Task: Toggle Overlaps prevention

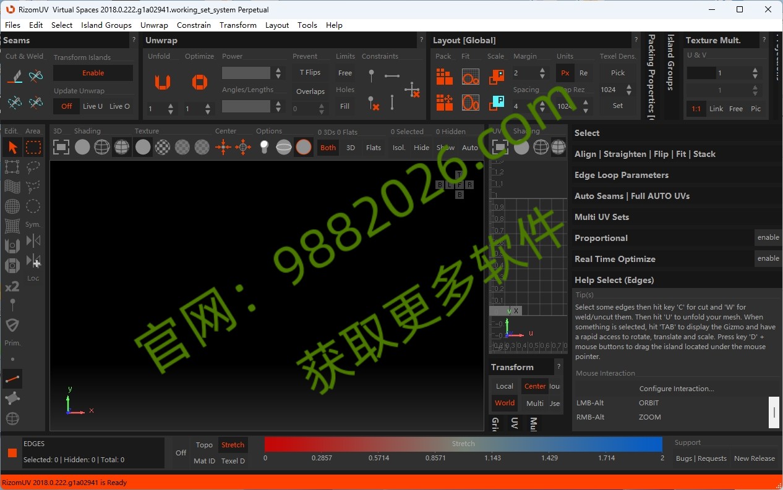Action: click(x=310, y=91)
